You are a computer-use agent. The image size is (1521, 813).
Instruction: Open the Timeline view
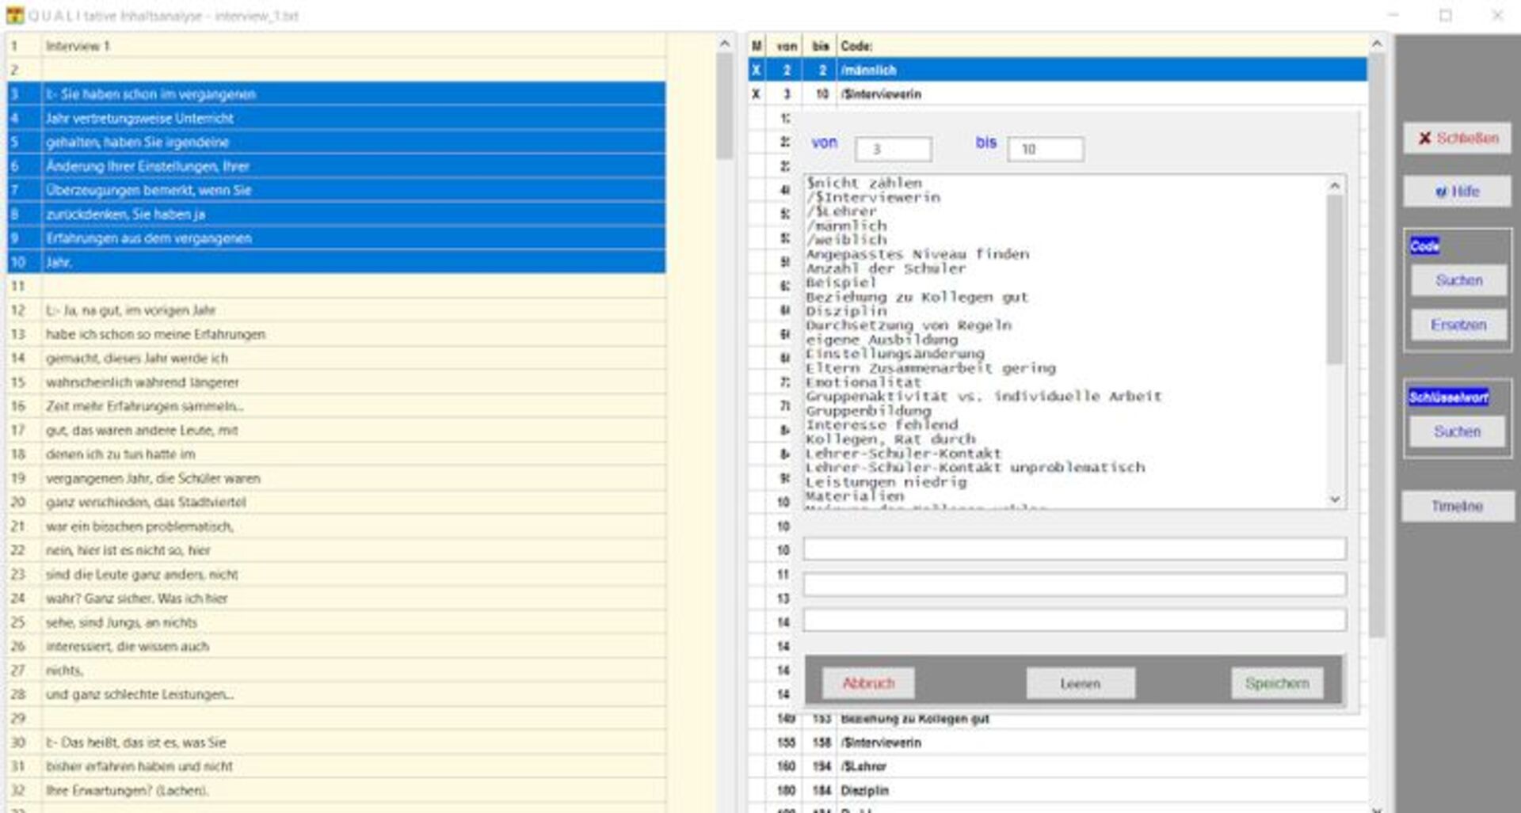point(1458,506)
